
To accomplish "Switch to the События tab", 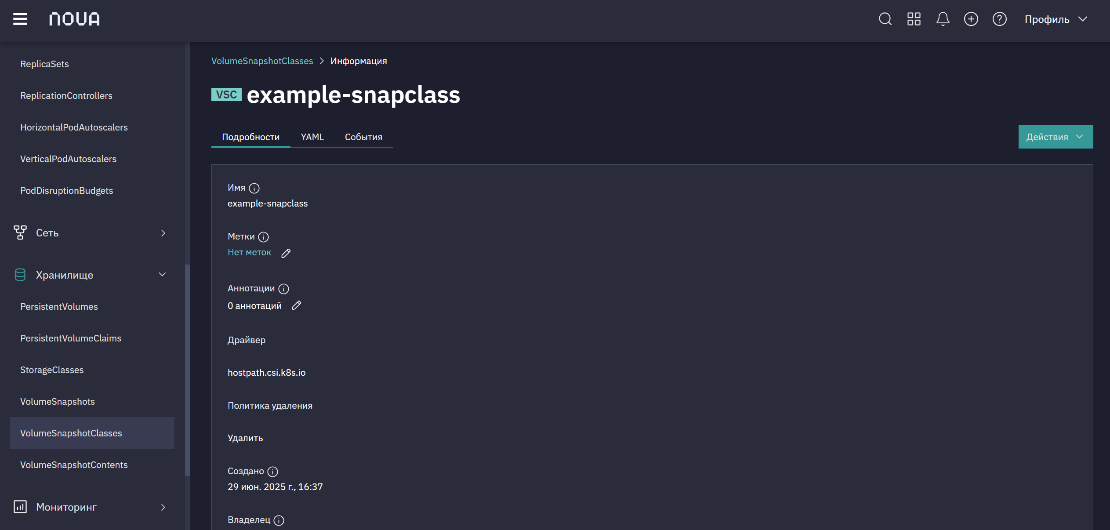I will pyautogui.click(x=363, y=137).
